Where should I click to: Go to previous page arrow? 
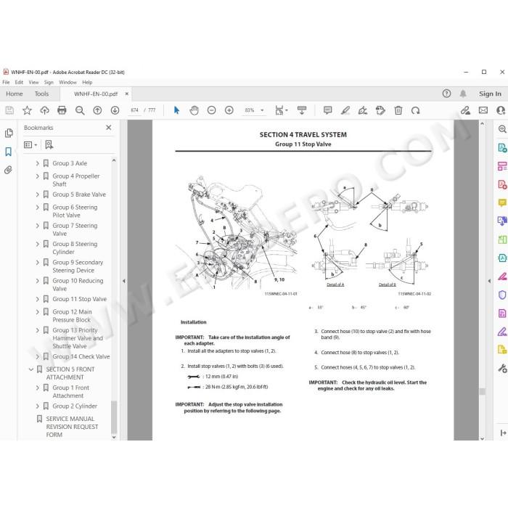click(97, 110)
